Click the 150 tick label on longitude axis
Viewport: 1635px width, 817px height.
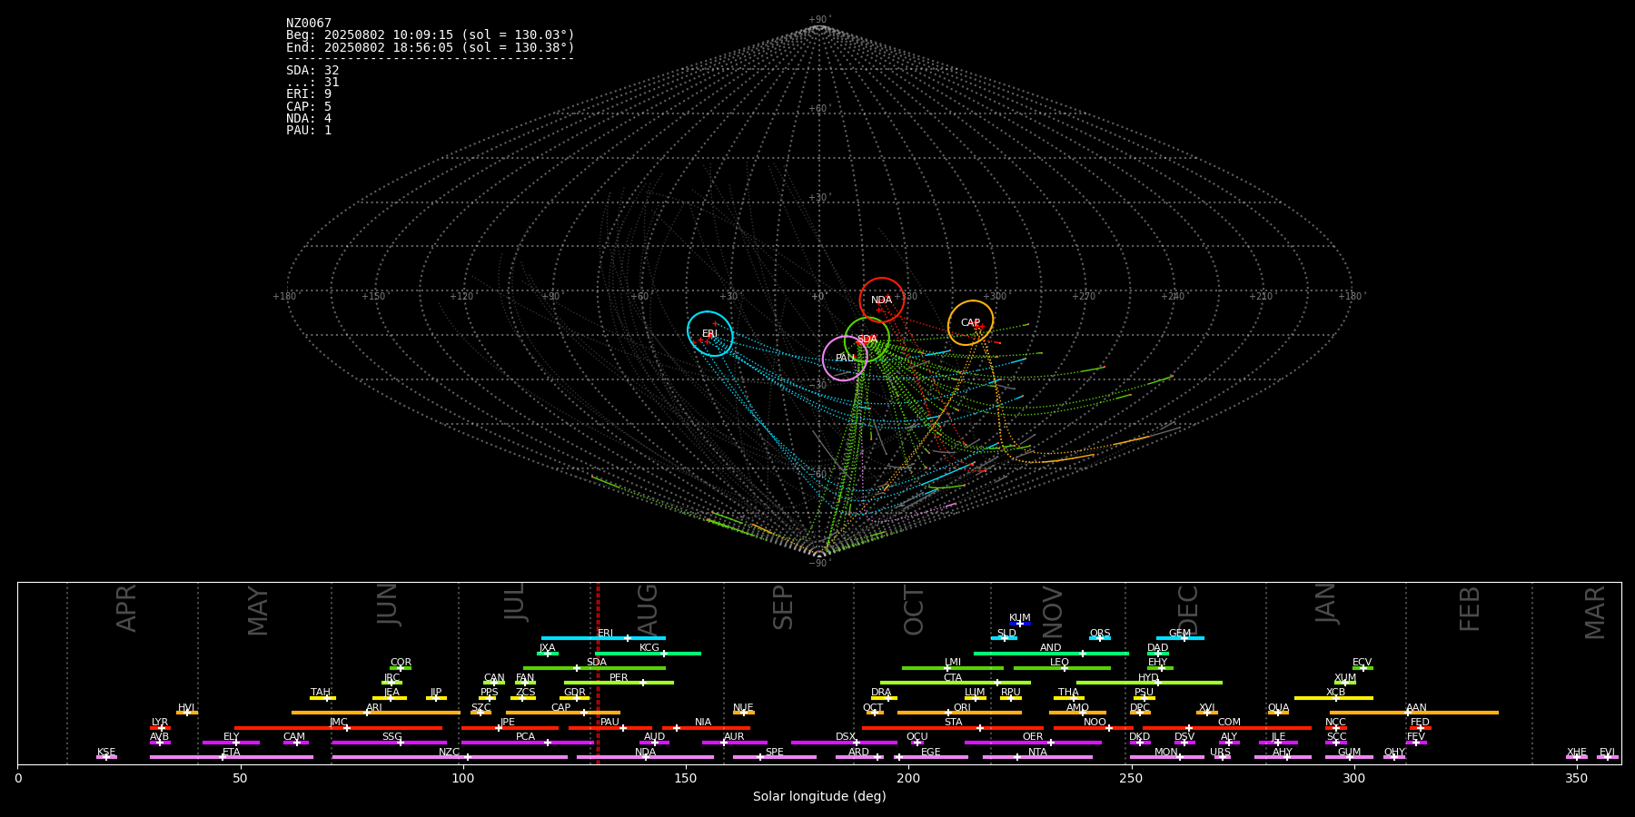coord(686,779)
